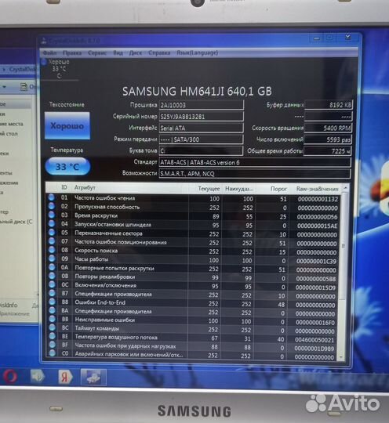Click the Стандарт field ATA8-ACS
Image resolution: width=389 pixels, height=423 pixels.
(x=255, y=162)
